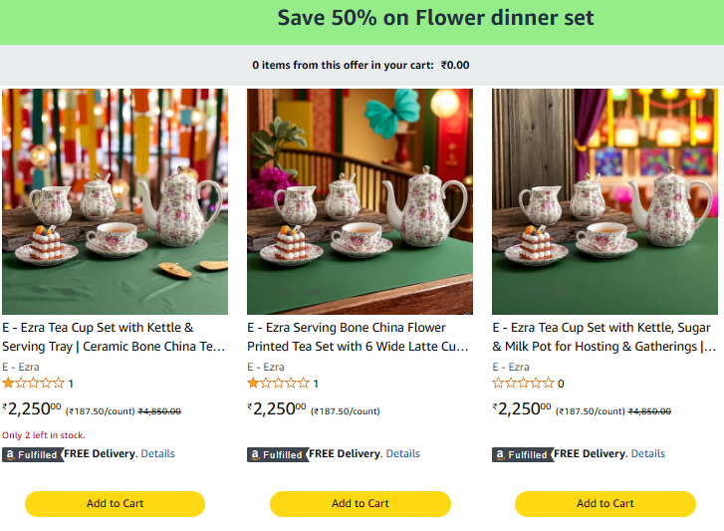724x531 pixels.
Task: Click Fulfilled badge under second product
Action: tap(277, 454)
